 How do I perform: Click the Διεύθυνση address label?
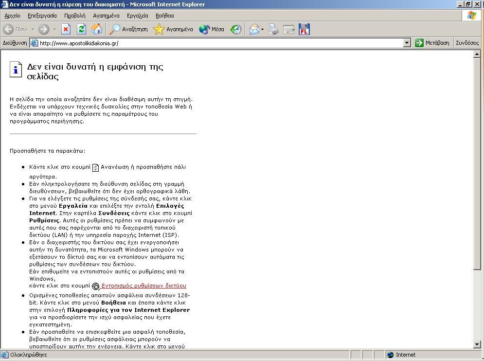click(15, 43)
